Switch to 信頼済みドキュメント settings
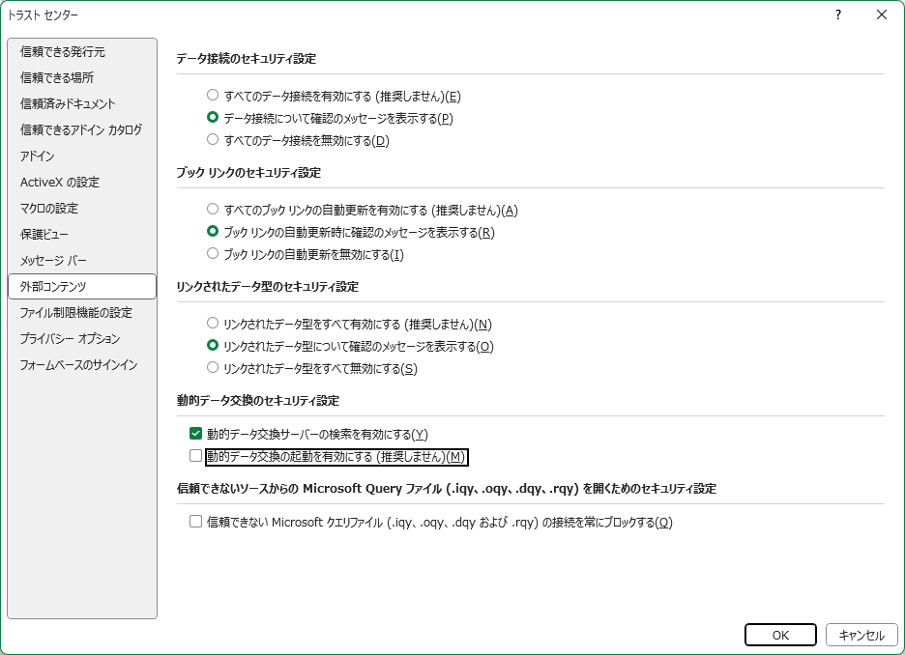 pos(82,103)
